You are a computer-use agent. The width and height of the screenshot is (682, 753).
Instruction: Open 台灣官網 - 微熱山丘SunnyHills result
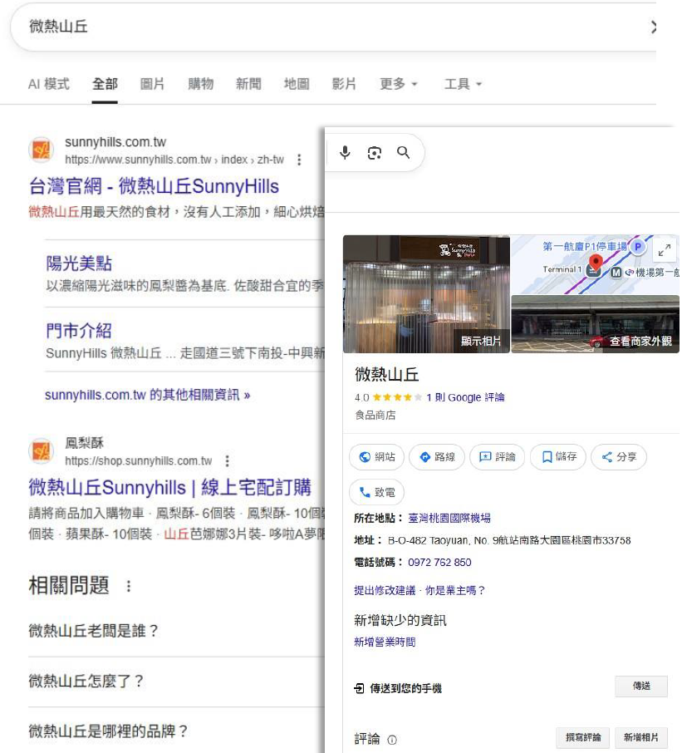(x=154, y=186)
